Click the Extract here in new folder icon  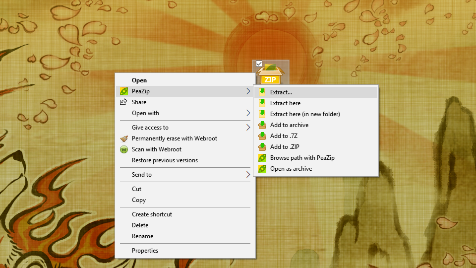click(262, 114)
